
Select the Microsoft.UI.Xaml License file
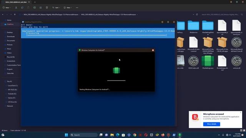(x=193, y=44)
